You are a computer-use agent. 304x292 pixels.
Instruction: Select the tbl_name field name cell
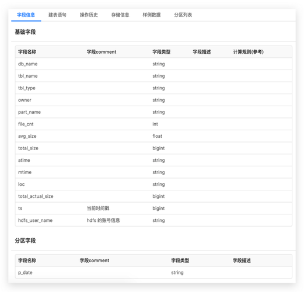pyautogui.click(x=28, y=76)
